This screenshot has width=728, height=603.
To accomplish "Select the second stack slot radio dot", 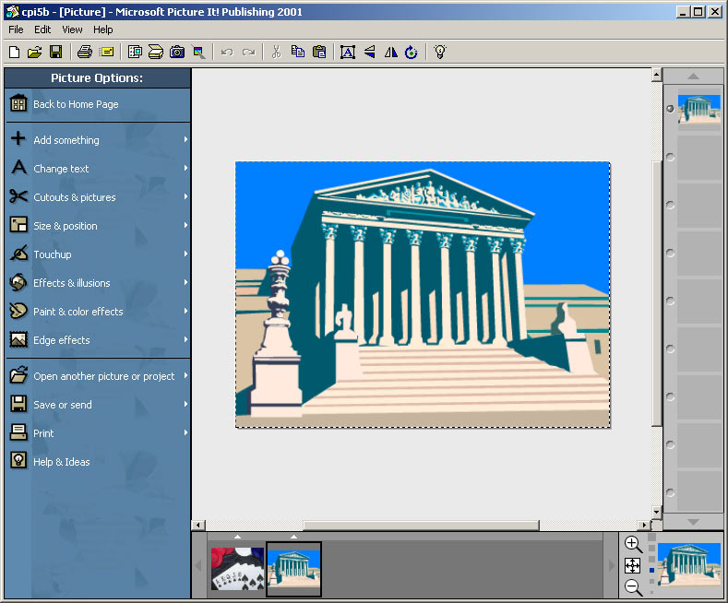I will (x=670, y=157).
